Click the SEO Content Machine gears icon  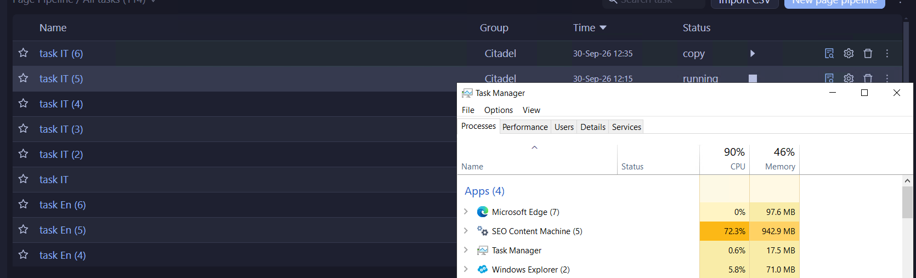click(x=483, y=231)
